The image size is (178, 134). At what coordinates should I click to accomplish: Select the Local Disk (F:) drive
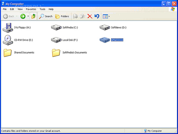point(56,40)
